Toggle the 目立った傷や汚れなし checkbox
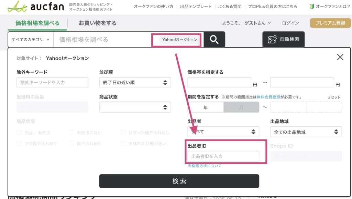This screenshot has width=352, height=199. 123,132
